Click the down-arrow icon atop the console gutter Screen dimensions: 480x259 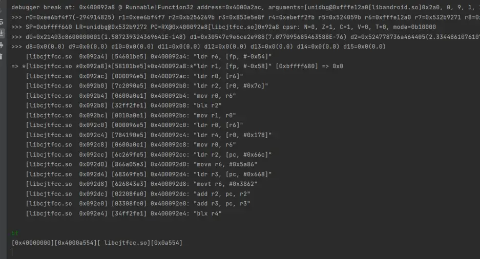2,11
